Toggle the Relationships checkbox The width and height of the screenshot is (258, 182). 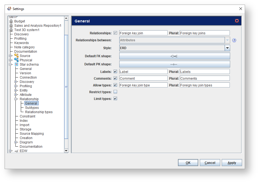point(115,33)
